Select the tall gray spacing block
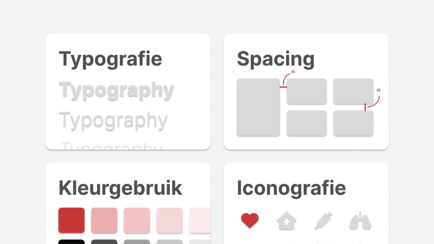The width and height of the screenshot is (434, 244). pos(258,107)
